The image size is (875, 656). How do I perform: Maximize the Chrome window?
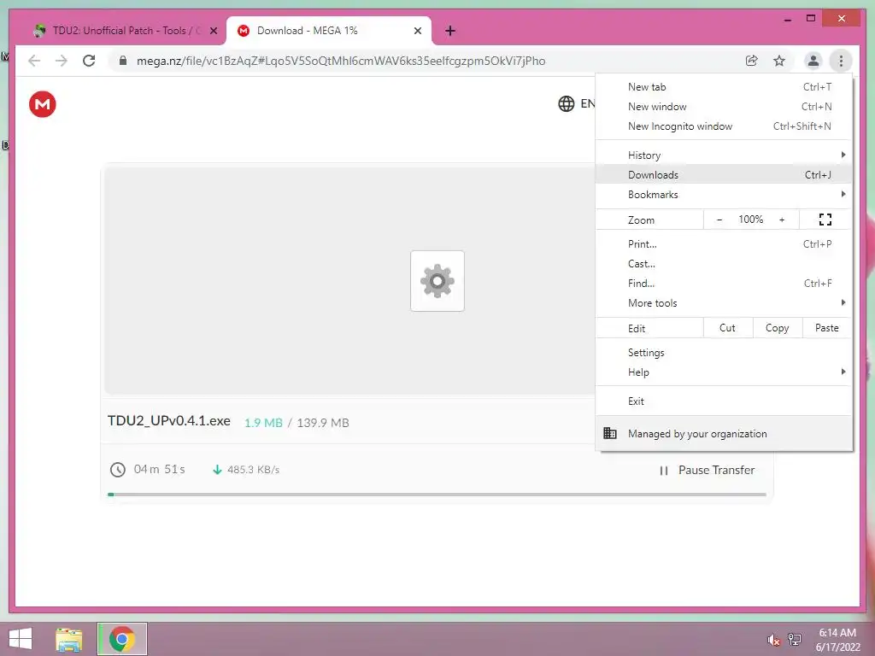811,19
